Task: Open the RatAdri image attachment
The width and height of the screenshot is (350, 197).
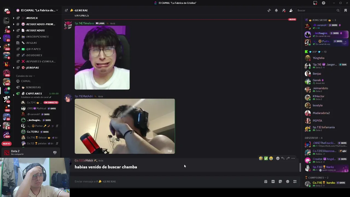Action: [x=125, y=126]
